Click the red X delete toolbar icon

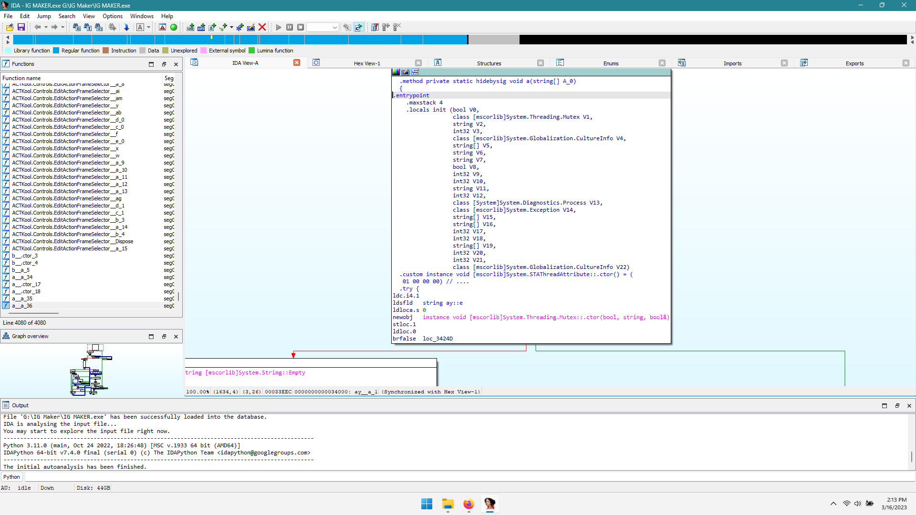[262, 27]
